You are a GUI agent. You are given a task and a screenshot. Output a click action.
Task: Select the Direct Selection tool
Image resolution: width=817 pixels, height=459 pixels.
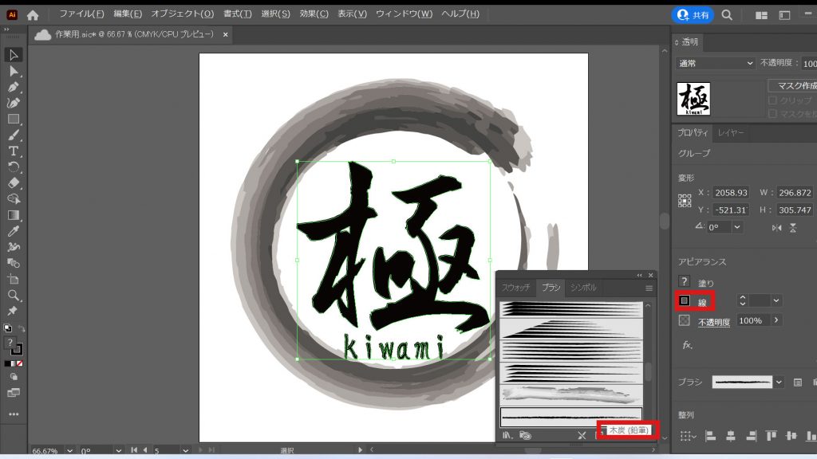click(14, 71)
